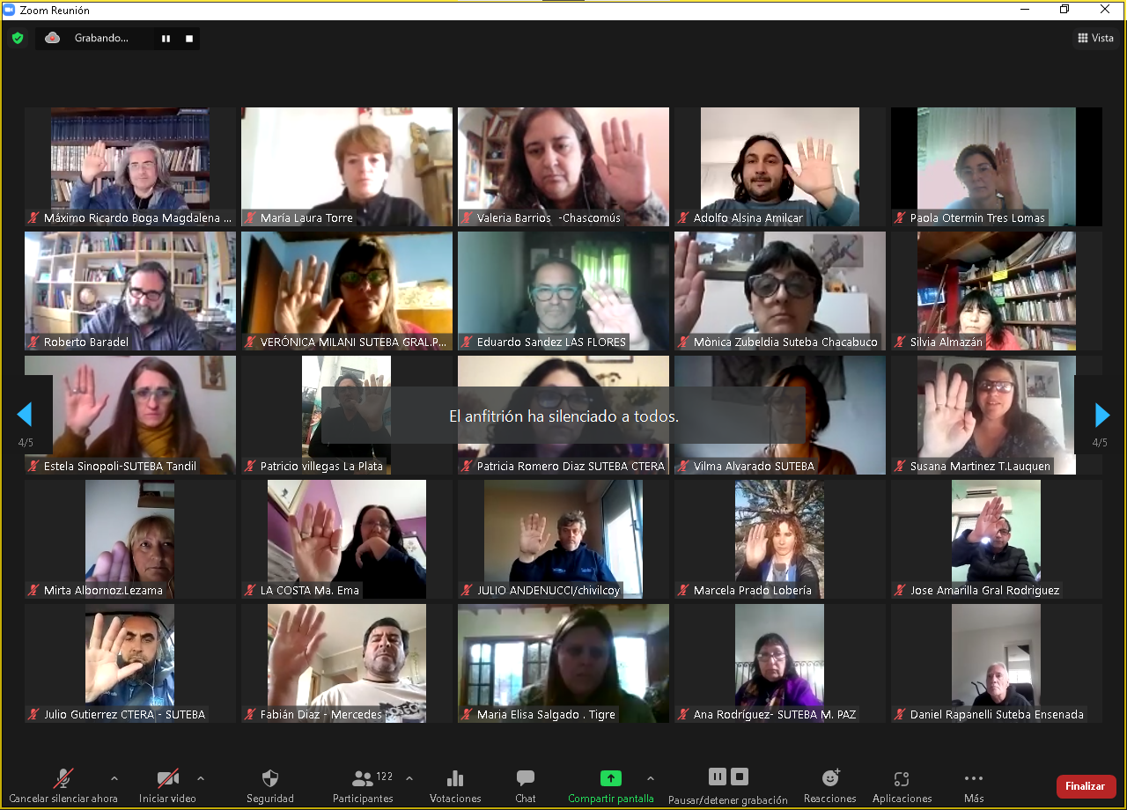Select Roberto Baradel's video tile
Image resolution: width=1127 pixels, height=810 pixels.
tap(130, 291)
